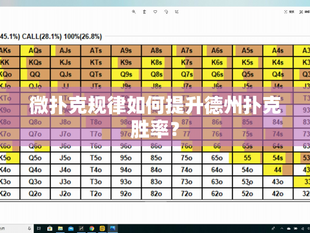Click the KTs cell
310x233 pixels.
point(96,62)
